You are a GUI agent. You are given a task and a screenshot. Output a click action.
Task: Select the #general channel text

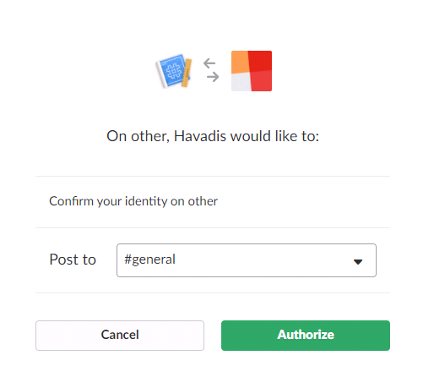(149, 260)
